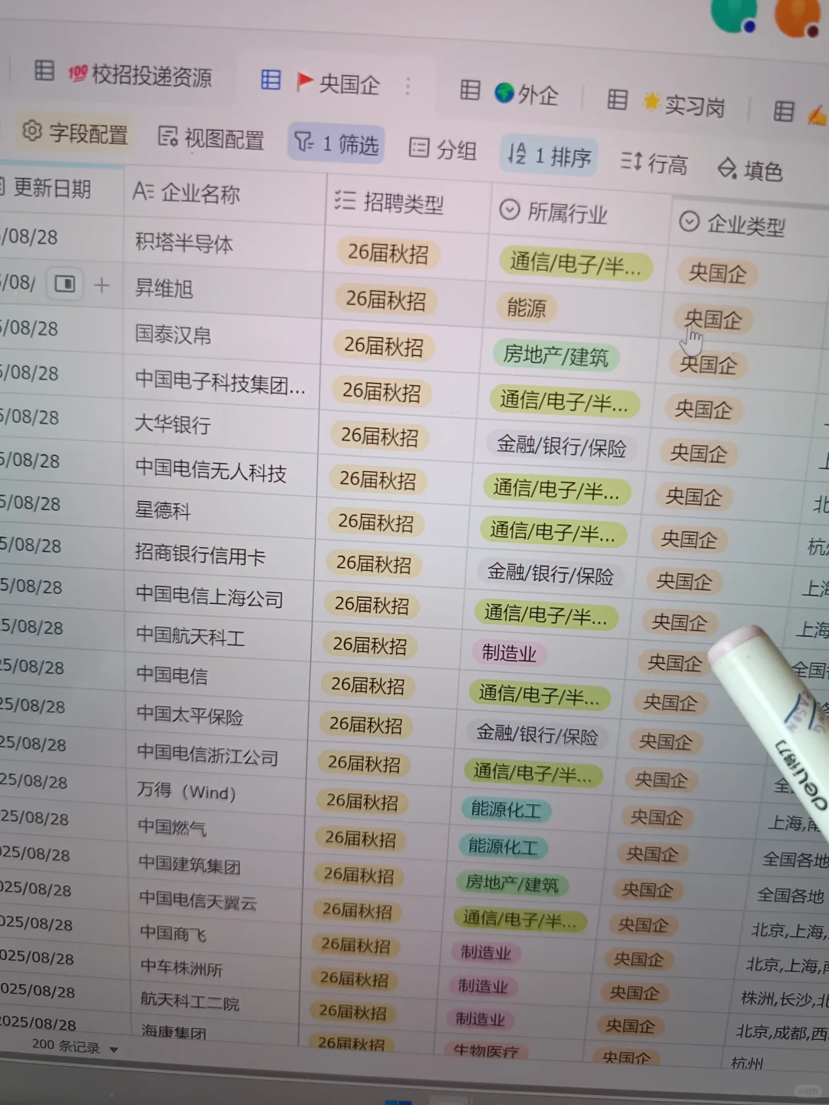
Task: Click the grid icon before 实习岗 tab
Action: click(617, 99)
